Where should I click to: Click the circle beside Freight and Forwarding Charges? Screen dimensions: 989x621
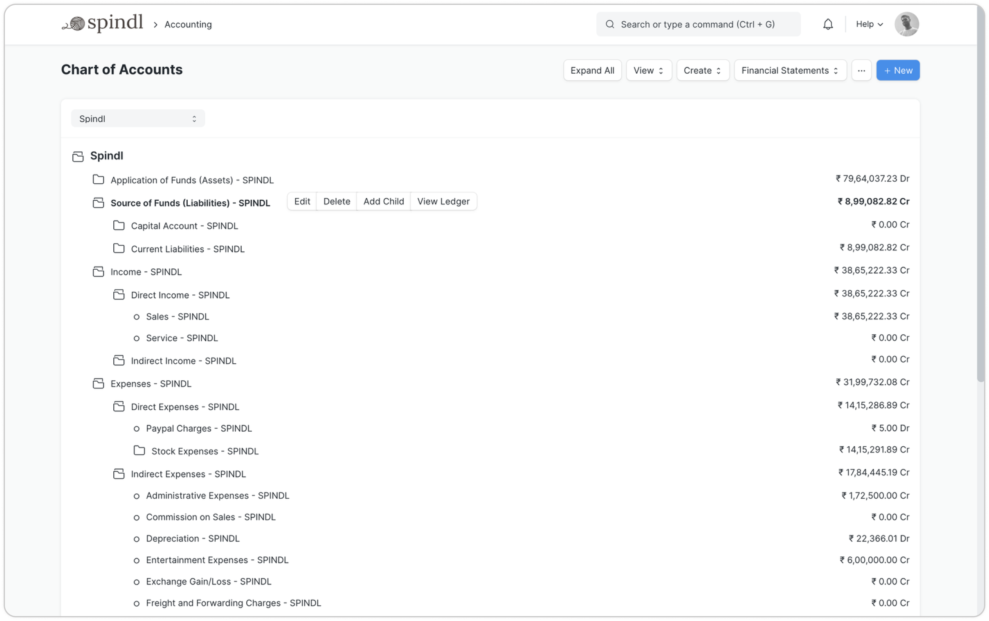tap(136, 603)
